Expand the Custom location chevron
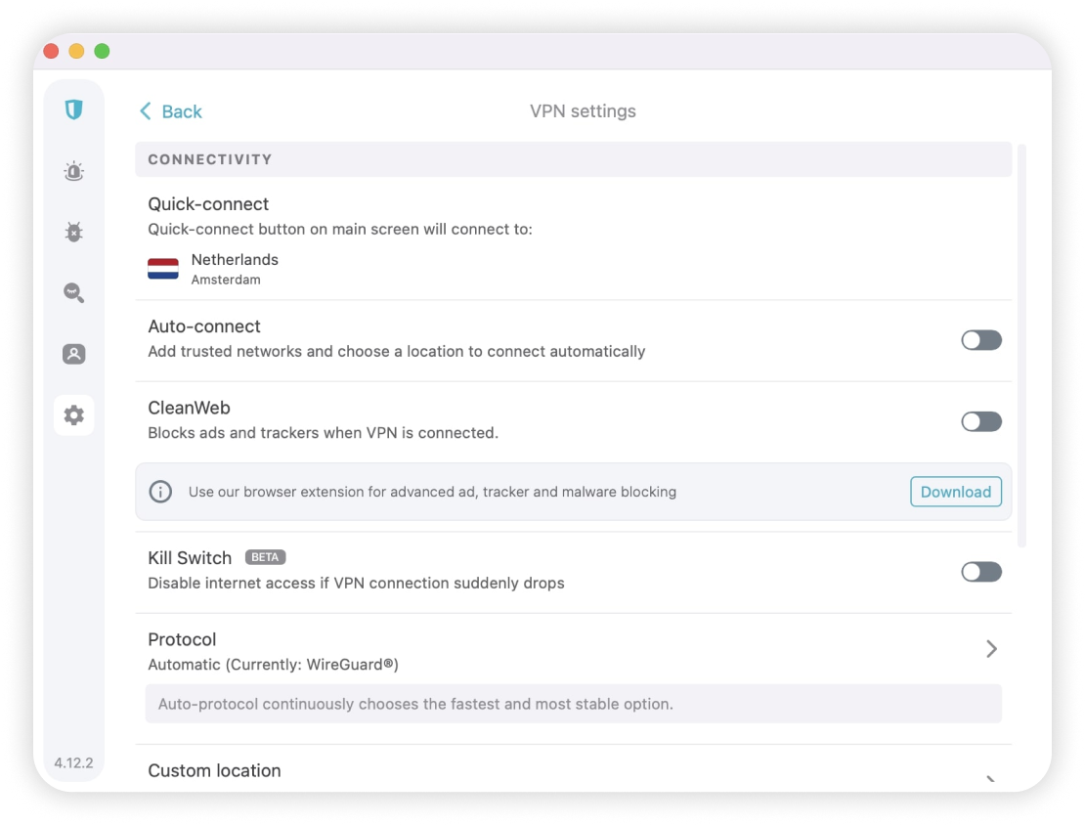Image resolution: width=1085 pixels, height=826 pixels. coord(991,779)
